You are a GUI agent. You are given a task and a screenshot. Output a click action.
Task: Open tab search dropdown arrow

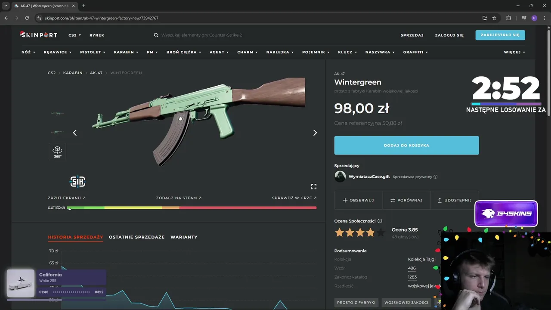6,6
